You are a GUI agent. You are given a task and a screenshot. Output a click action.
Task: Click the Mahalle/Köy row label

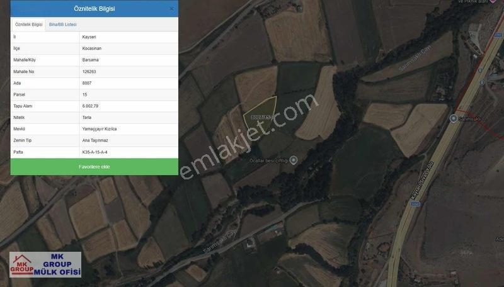[25, 60]
